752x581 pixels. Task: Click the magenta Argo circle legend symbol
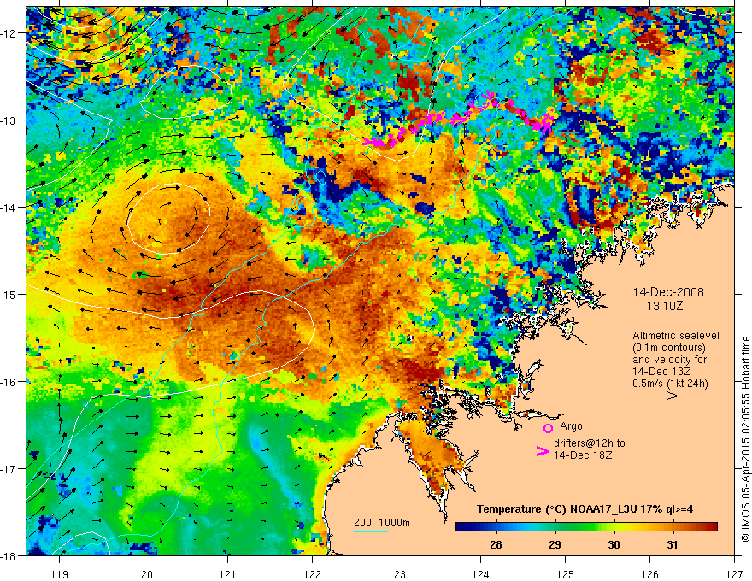548,428
